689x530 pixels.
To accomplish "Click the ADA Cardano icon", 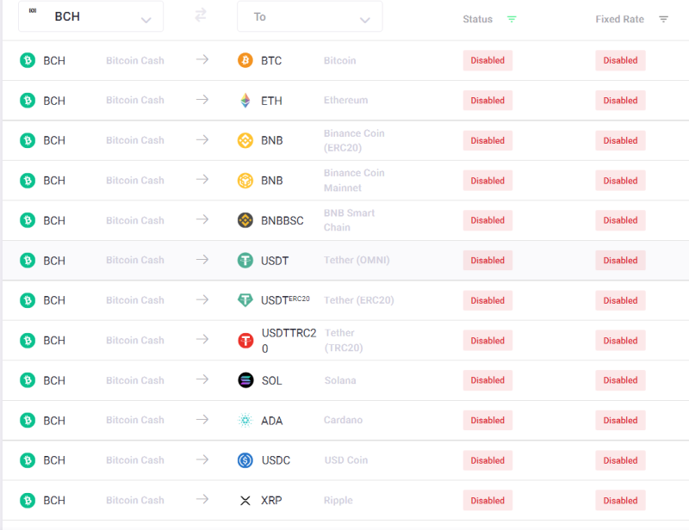I will [245, 420].
